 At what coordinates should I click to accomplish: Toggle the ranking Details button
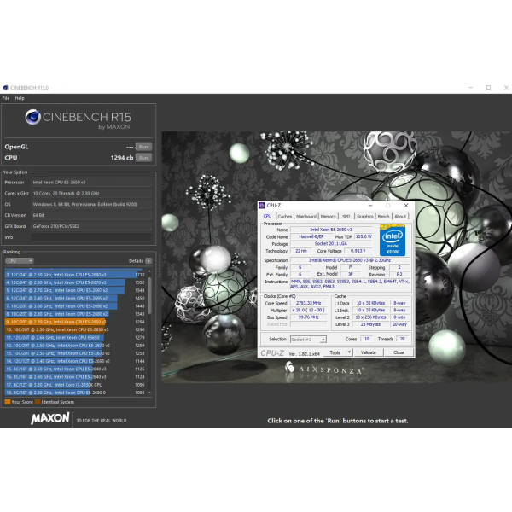click(148, 261)
